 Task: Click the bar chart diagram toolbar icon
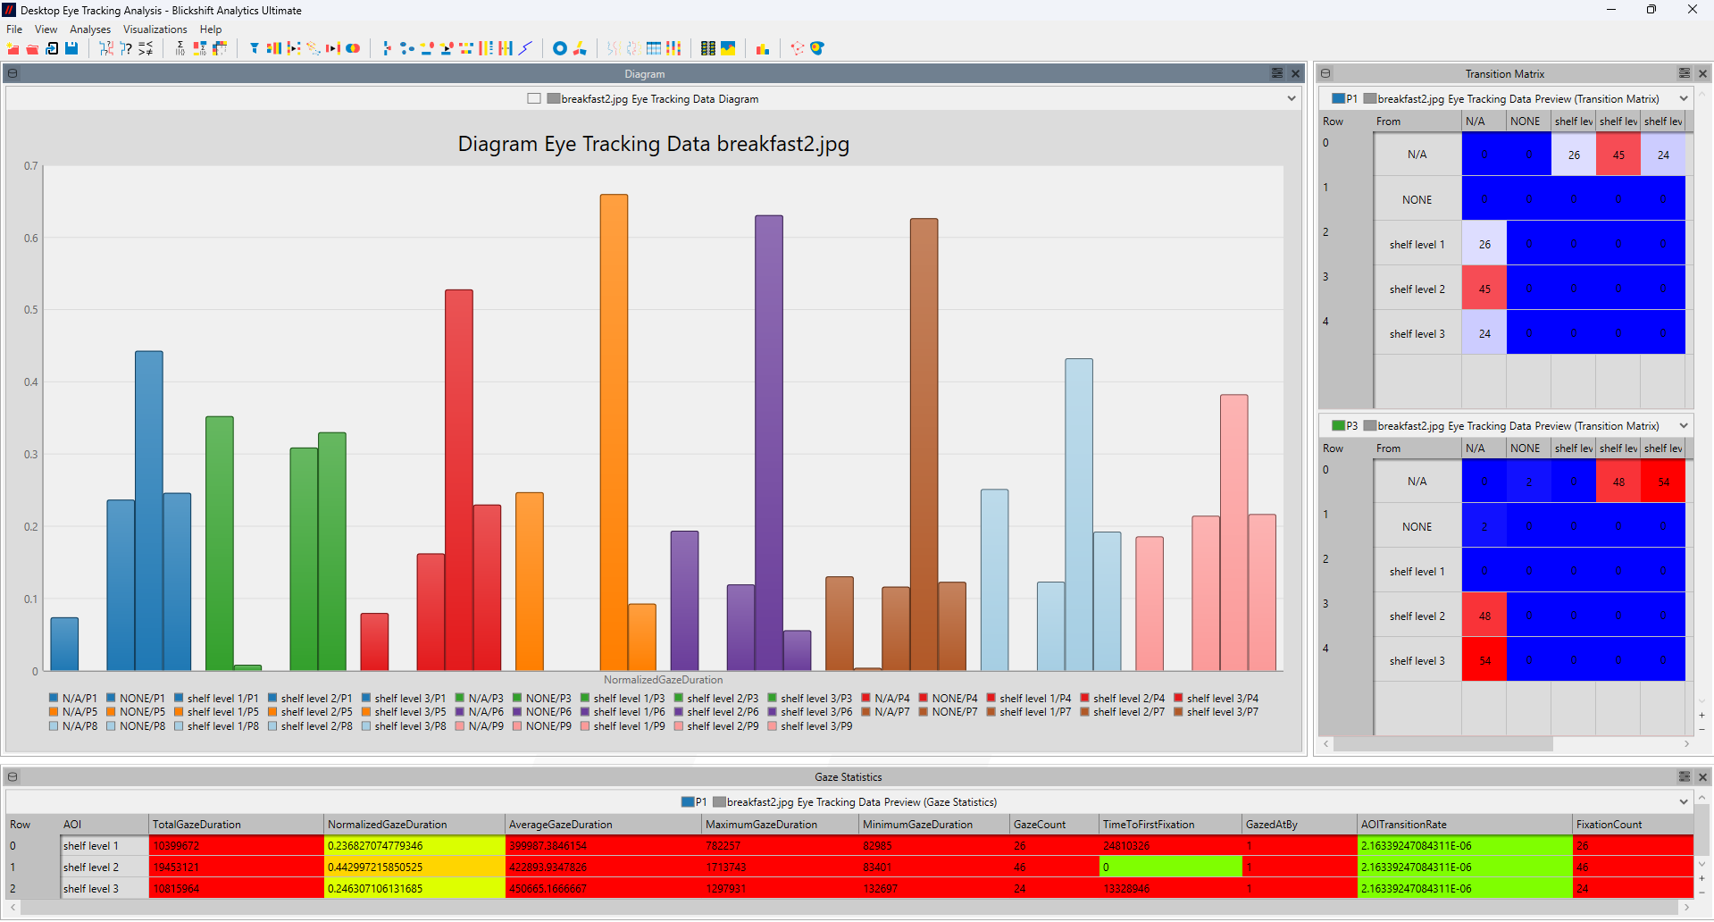click(762, 49)
